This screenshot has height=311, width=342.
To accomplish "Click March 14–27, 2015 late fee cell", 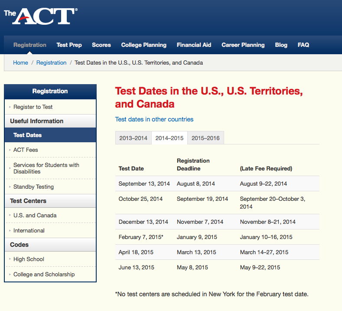I will pos(264,252).
